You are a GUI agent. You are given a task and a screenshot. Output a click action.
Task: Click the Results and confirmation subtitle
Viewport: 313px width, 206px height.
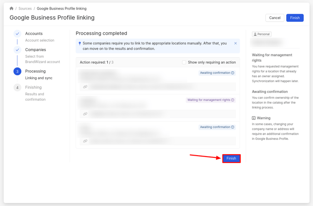(35, 97)
